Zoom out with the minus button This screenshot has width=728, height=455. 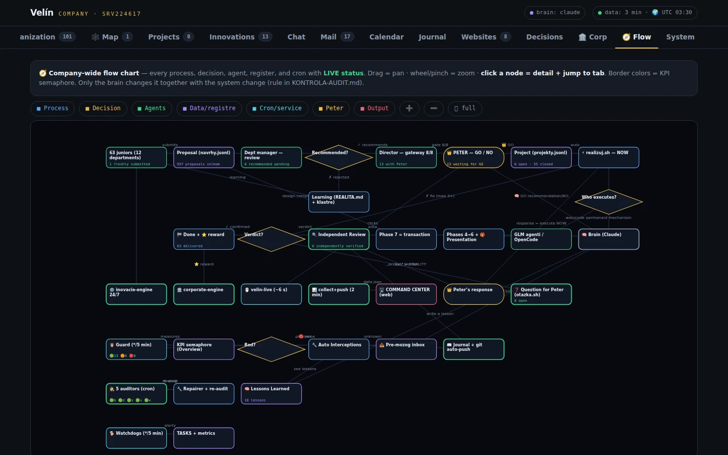pyautogui.click(x=434, y=108)
